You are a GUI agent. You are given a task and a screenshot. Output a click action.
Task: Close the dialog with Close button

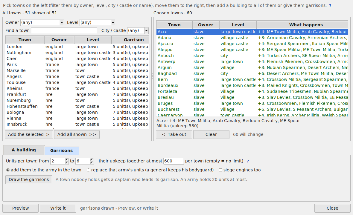pyautogui.click(x=332, y=208)
